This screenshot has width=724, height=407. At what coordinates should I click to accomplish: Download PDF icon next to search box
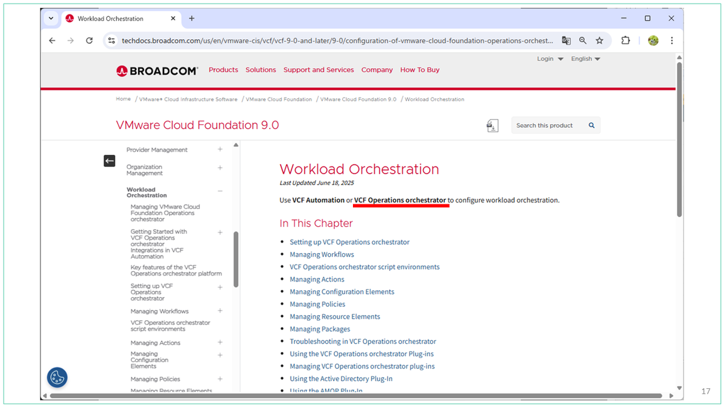tap(493, 125)
